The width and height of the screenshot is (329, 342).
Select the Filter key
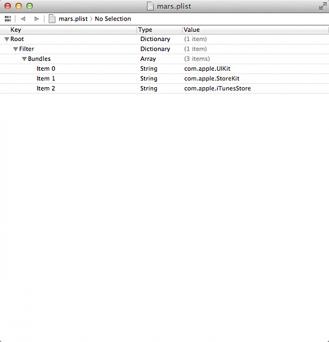27,49
